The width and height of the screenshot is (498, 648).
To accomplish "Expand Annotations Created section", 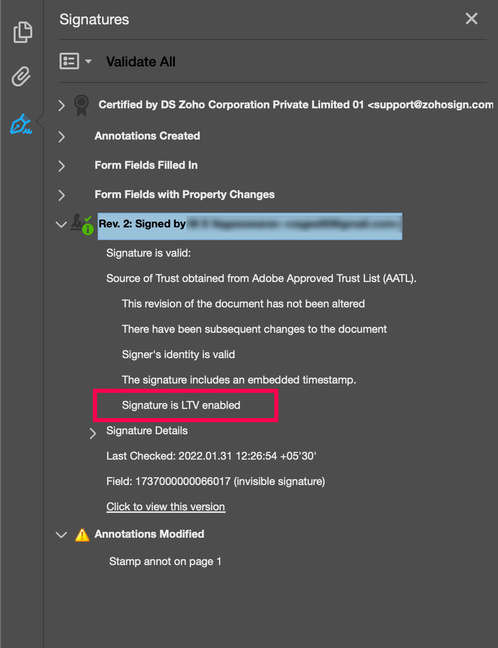I will click(x=62, y=137).
